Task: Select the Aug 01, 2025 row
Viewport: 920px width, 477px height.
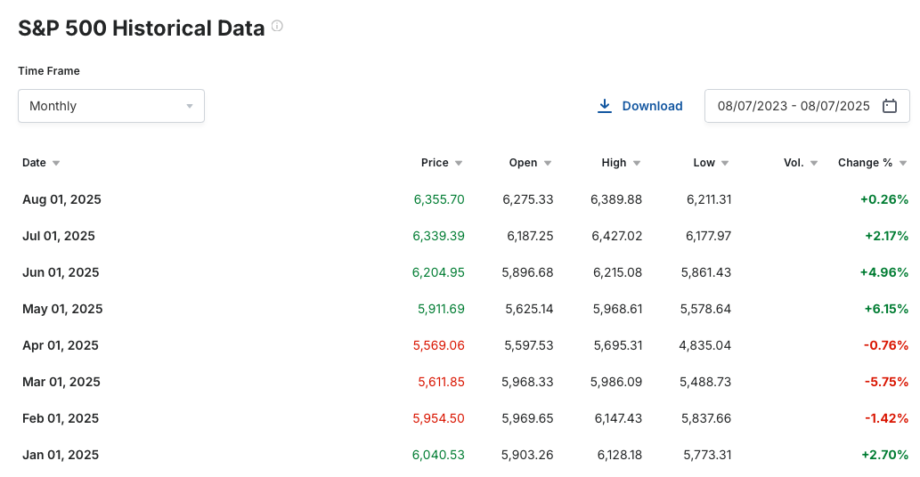Action: (x=465, y=199)
